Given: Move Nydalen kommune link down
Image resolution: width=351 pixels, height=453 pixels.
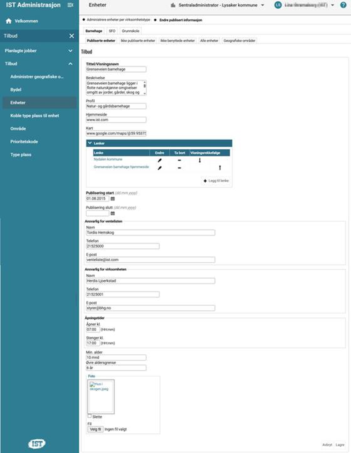Looking at the screenshot, I should pyautogui.click(x=200, y=160).
